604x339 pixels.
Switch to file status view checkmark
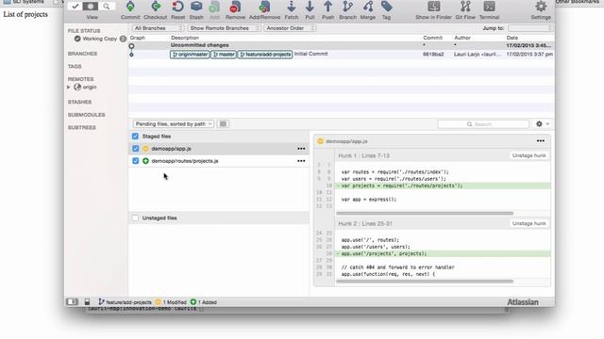tap(75, 7)
